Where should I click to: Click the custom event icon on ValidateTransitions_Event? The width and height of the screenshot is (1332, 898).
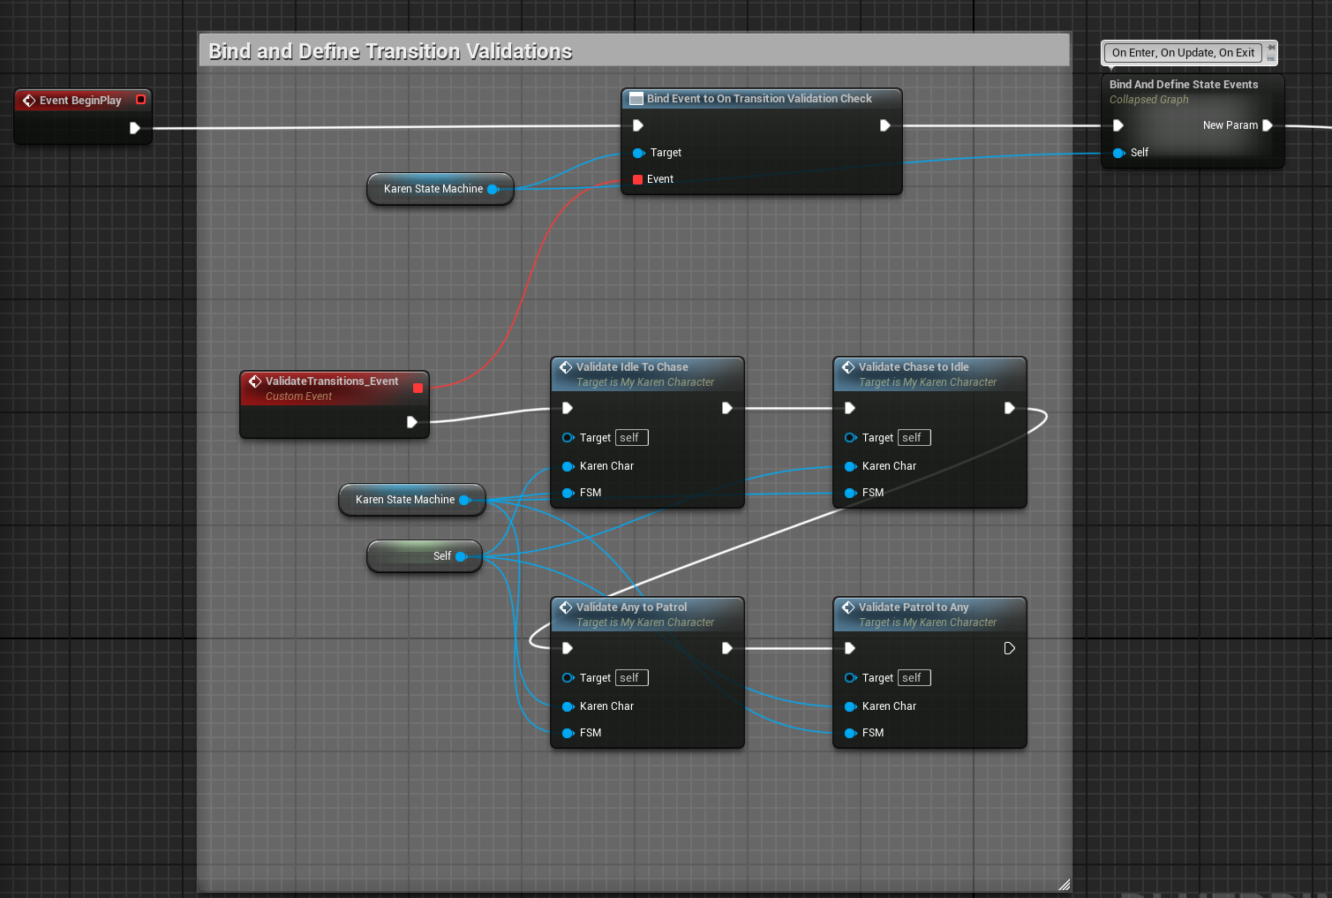(x=255, y=381)
